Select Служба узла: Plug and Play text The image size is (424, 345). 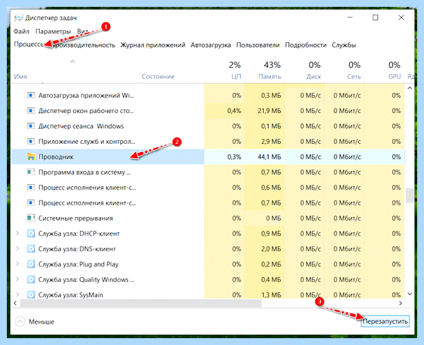79,264
